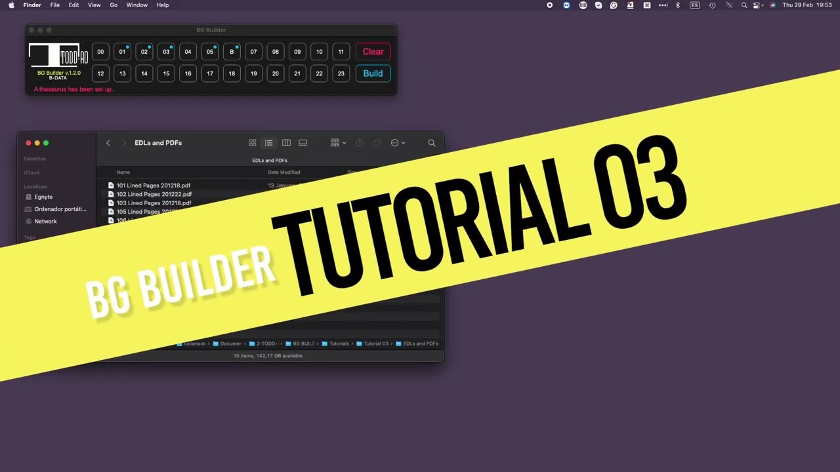
Task: Go forward in Finder navigation
Action: 123,143
